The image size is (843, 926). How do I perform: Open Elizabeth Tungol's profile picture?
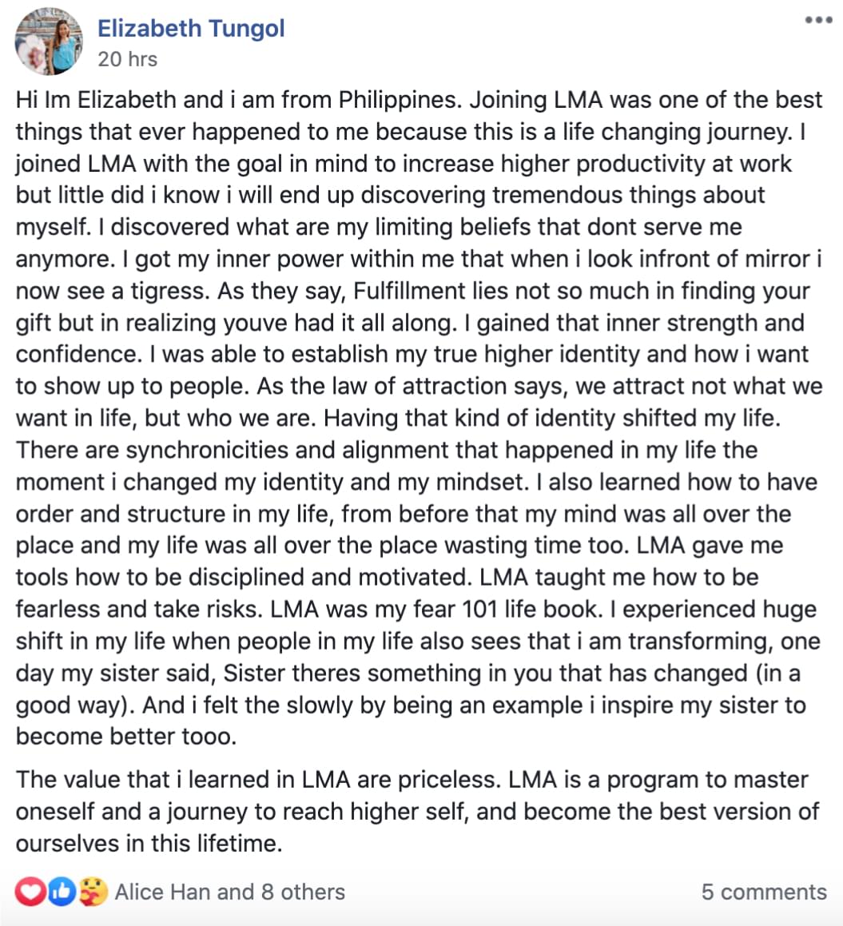[x=49, y=42]
